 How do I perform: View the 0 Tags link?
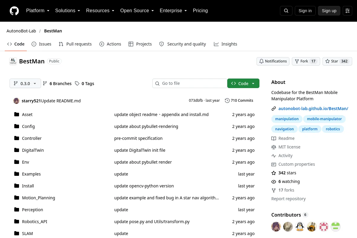[84, 84]
